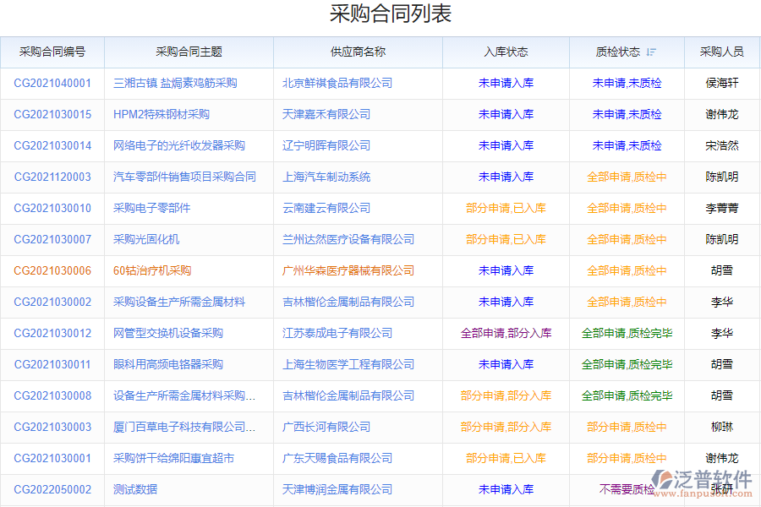The height and width of the screenshot is (507, 761).
Task: Click supplier 广州华森医疗器械有限公司
Action: point(348,270)
